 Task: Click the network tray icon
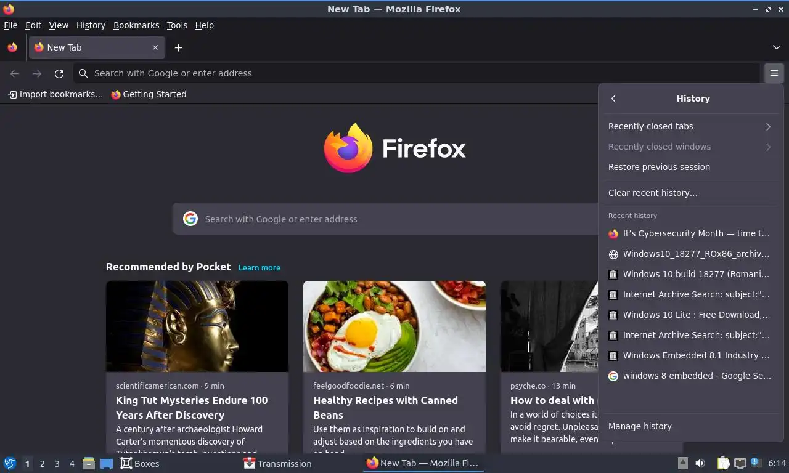tap(740, 463)
